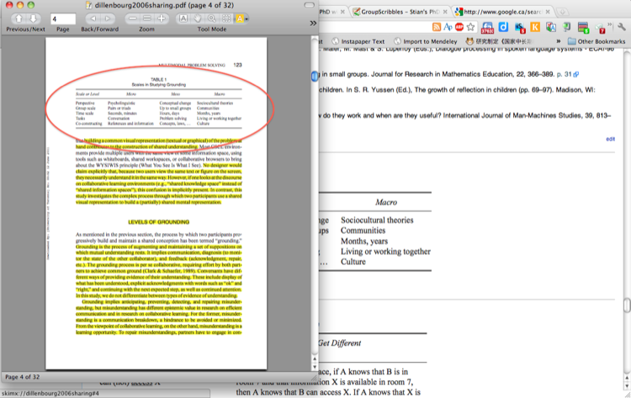Go to the previous page with the up arrow
Image resolution: width=631 pixels, height=398 pixels.
click(x=19, y=19)
